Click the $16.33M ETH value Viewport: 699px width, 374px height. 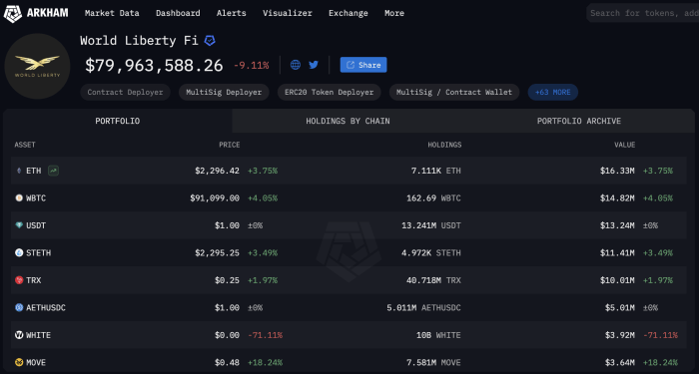click(617, 171)
